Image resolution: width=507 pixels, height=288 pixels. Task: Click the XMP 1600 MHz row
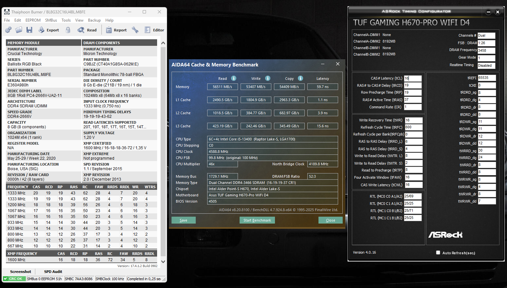(x=81, y=260)
